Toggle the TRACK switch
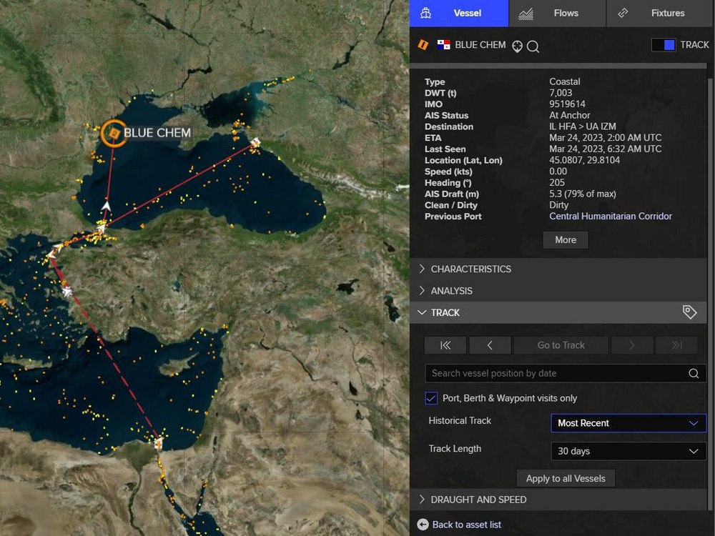715x536 pixels. point(664,45)
